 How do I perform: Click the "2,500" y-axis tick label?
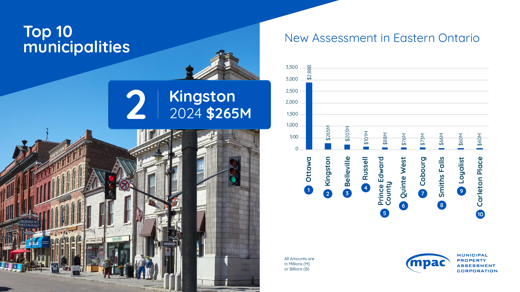[x=292, y=91]
